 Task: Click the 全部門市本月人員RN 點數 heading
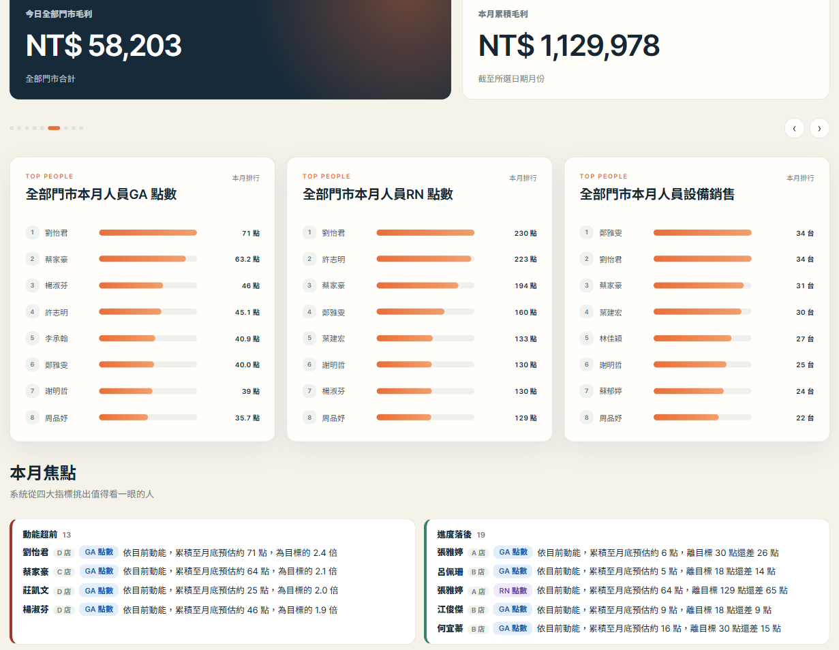[378, 194]
